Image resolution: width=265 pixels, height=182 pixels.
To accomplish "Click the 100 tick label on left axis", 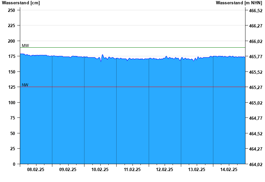I will 12,103.
